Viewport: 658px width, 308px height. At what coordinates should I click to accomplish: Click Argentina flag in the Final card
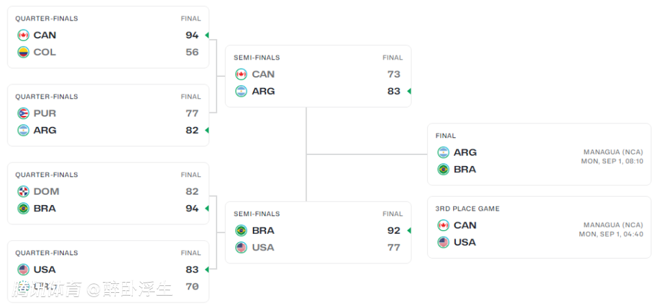point(443,152)
